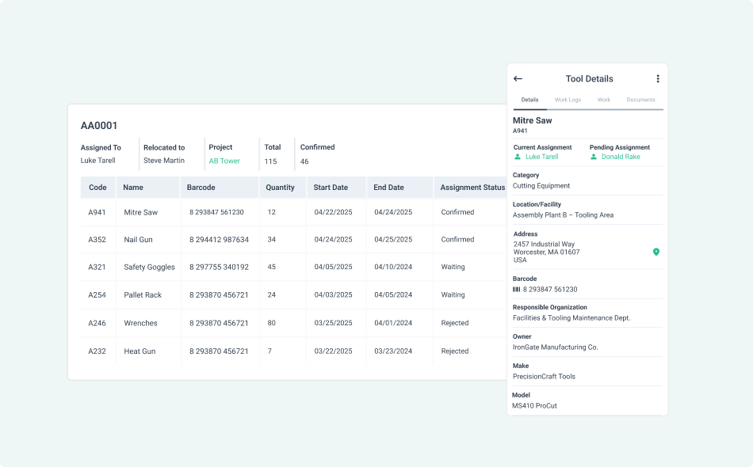Open the Documents tab
Screen dimensions: 753x467
640,100
